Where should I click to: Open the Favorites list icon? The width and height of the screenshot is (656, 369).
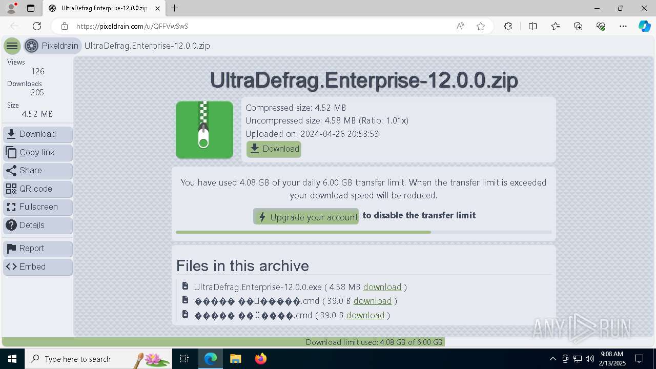click(x=556, y=26)
